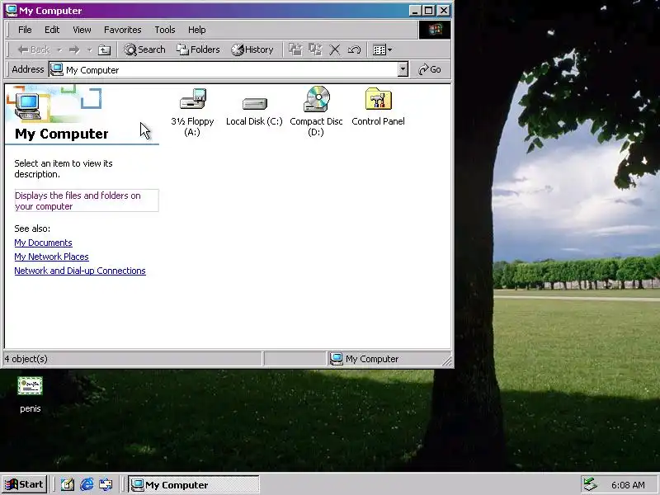The width and height of the screenshot is (660, 495).
Task: Click My Computer taskbar button
Action: tap(194, 485)
